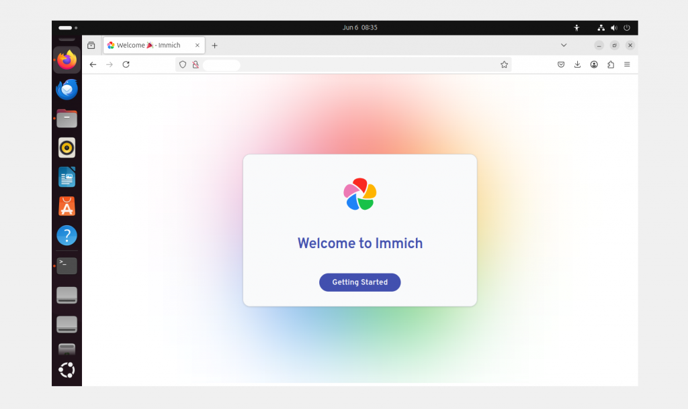Viewport: 688px width, 409px height.
Task: Click the network icon in top bar
Action: [x=601, y=27]
